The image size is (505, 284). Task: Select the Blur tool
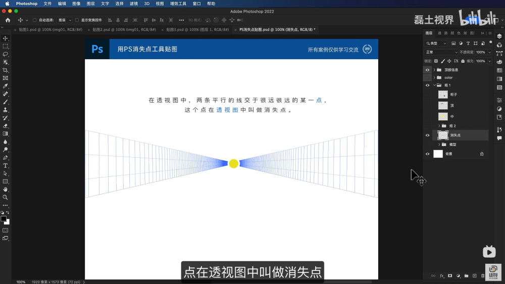pos(6,142)
